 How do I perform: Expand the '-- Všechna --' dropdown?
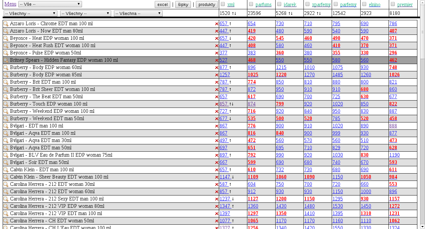pos(138,14)
